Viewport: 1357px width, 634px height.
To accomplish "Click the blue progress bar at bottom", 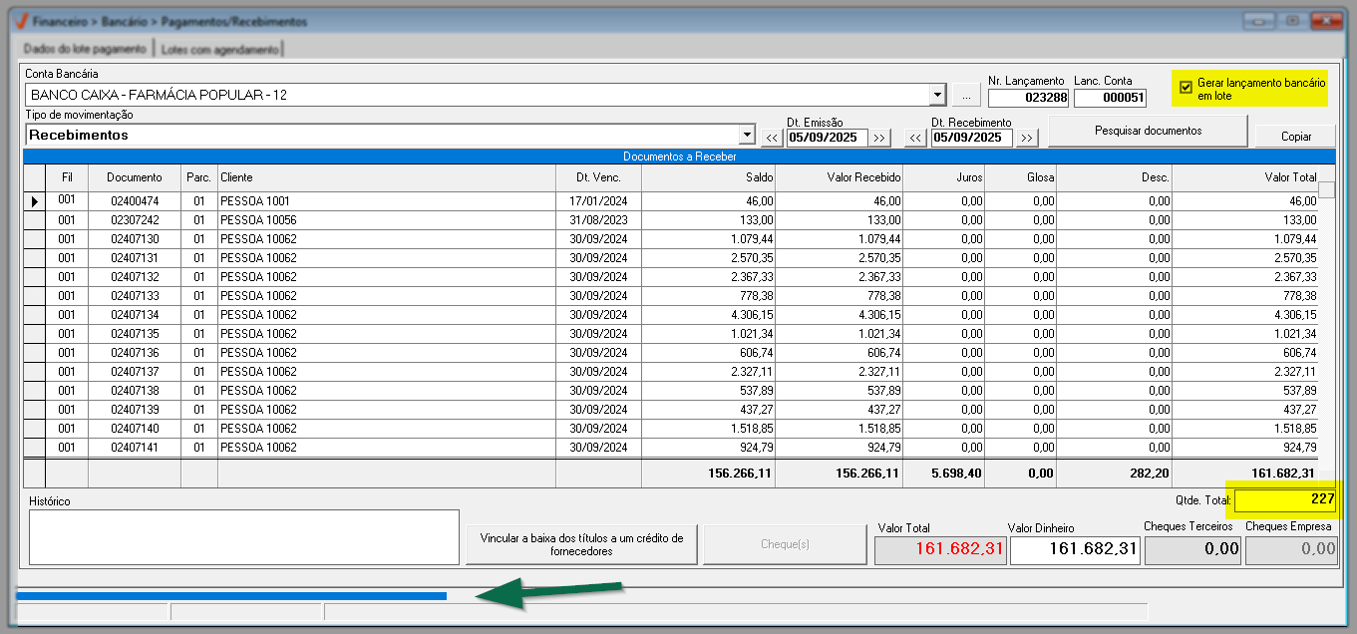I will click(x=231, y=596).
